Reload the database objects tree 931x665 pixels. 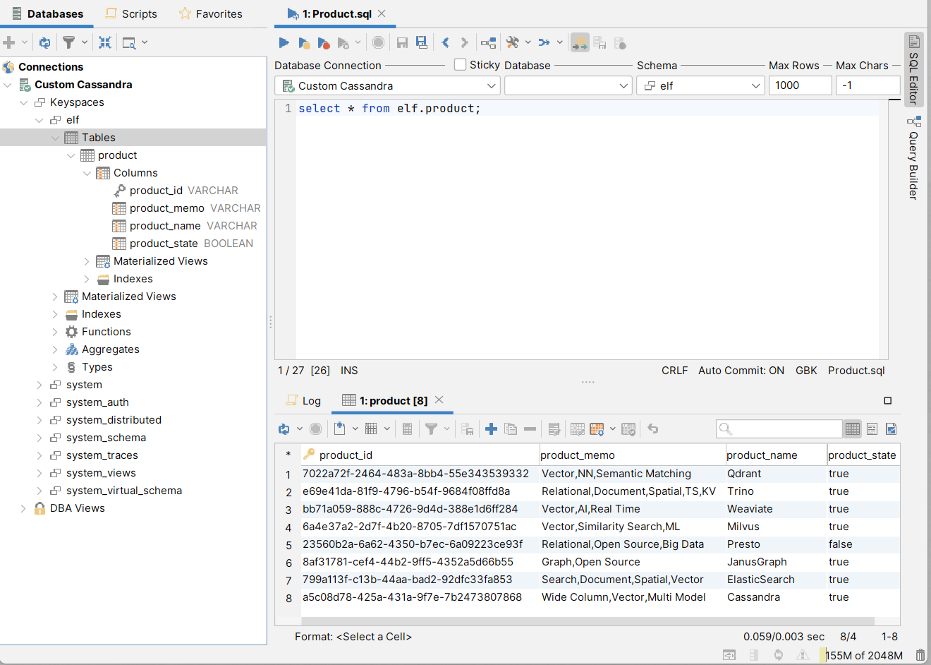(x=44, y=43)
